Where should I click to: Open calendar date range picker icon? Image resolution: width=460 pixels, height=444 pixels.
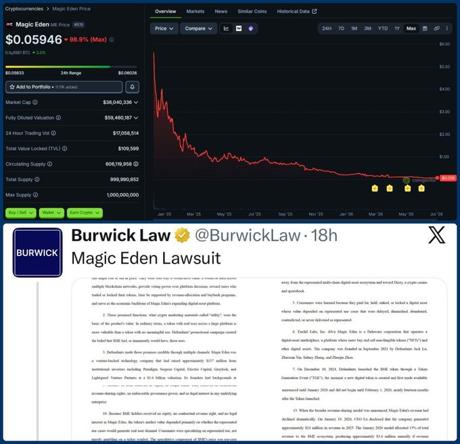pos(425,28)
